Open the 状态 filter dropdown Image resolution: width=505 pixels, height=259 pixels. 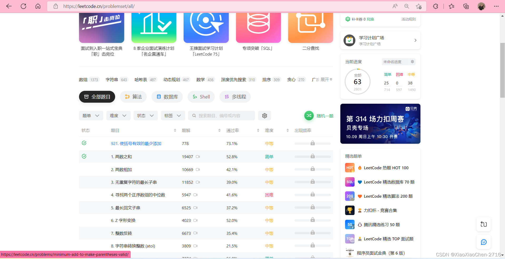click(x=145, y=116)
